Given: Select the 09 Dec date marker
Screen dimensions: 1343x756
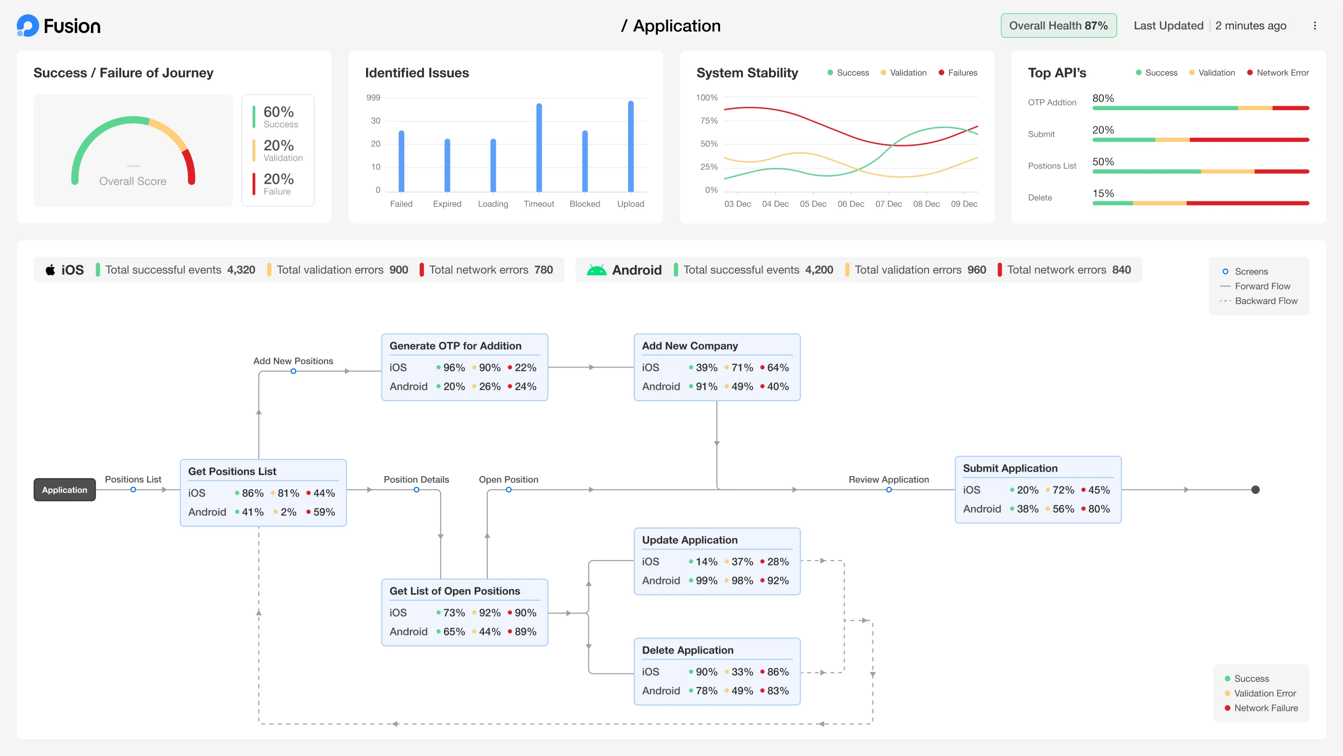Looking at the screenshot, I should [x=963, y=204].
